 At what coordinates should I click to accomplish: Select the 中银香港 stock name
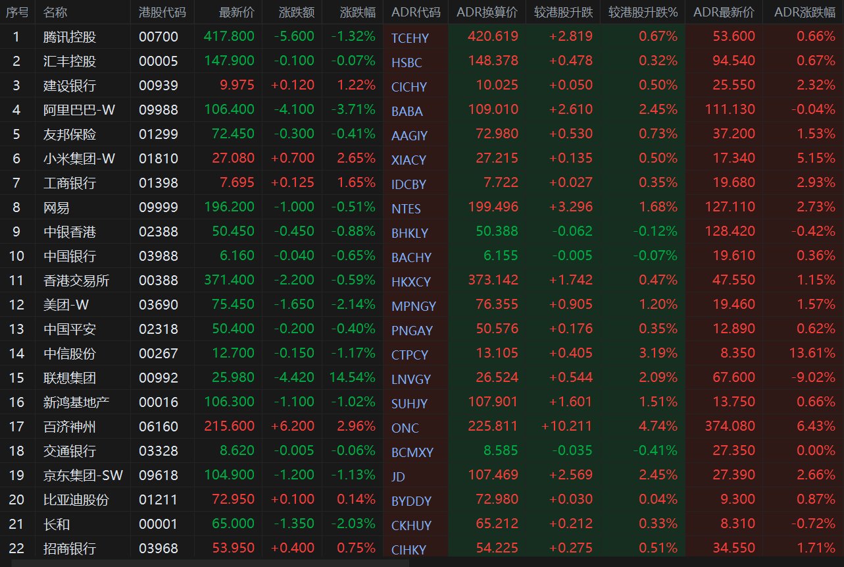pyautogui.click(x=70, y=232)
